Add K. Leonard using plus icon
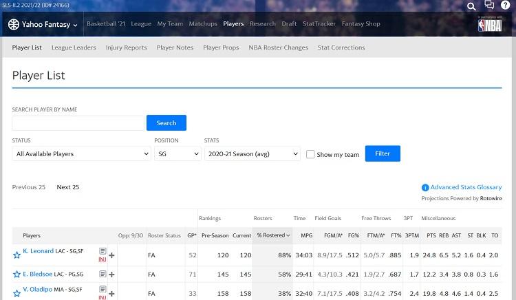The width and height of the screenshot is (516, 300). pyautogui.click(x=111, y=255)
